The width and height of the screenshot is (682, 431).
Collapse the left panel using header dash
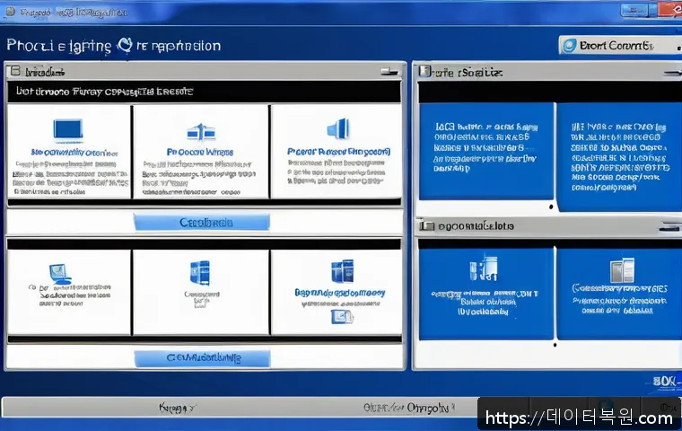(386, 71)
